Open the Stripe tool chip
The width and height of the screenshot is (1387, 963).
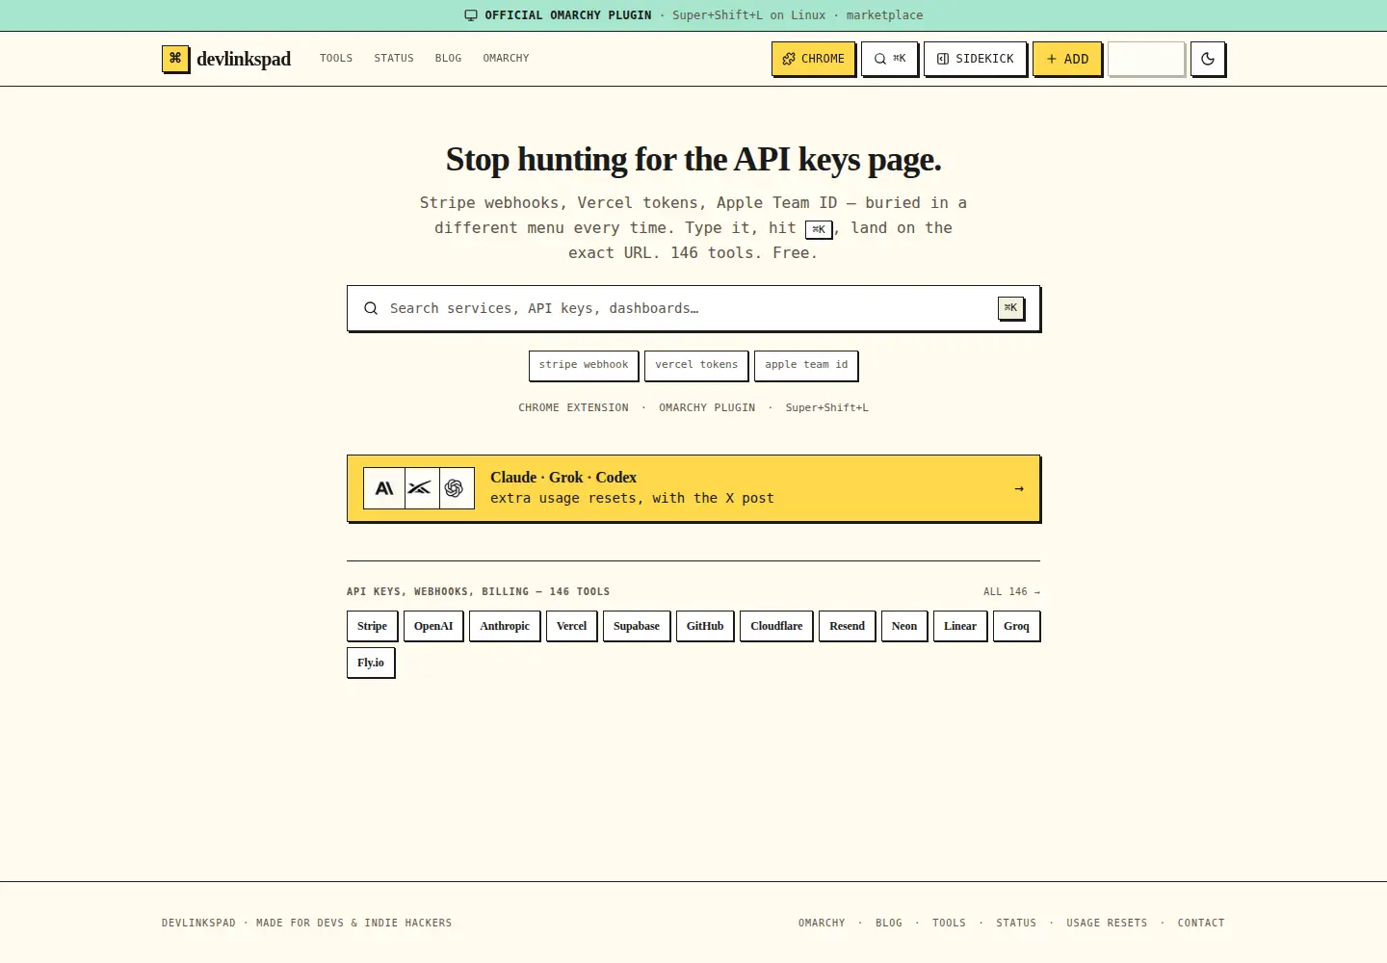[x=372, y=626]
